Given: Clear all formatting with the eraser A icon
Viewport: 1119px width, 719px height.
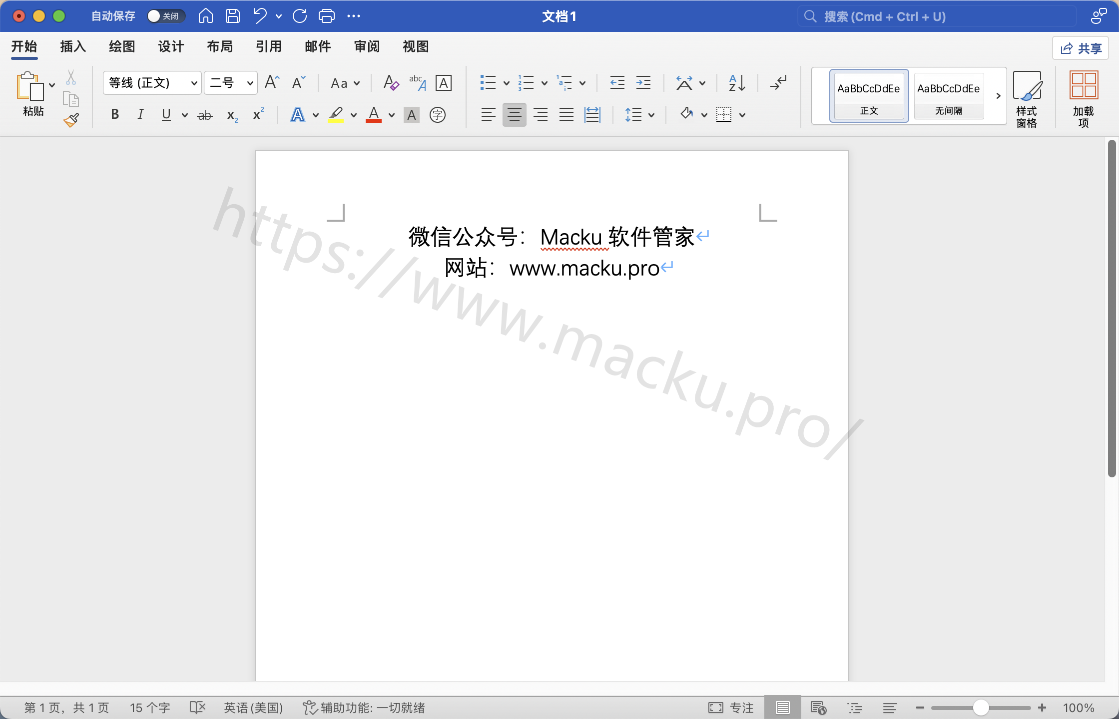Looking at the screenshot, I should pyautogui.click(x=391, y=82).
